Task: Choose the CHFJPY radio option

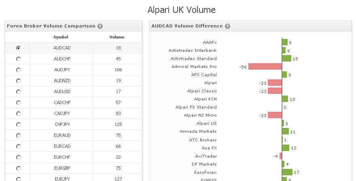Action: (x=18, y=124)
